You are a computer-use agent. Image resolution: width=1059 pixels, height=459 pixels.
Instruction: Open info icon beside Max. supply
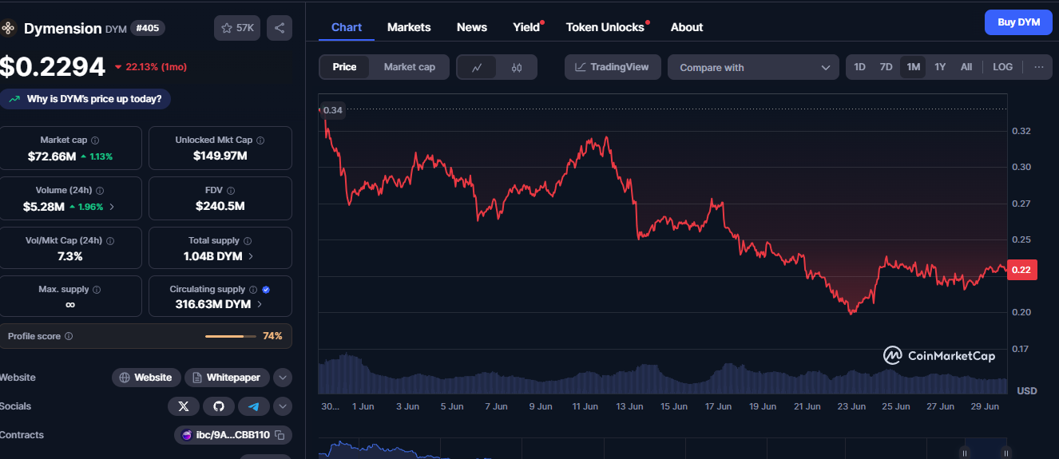point(97,290)
